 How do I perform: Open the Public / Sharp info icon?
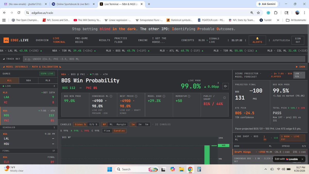pos(224,98)
